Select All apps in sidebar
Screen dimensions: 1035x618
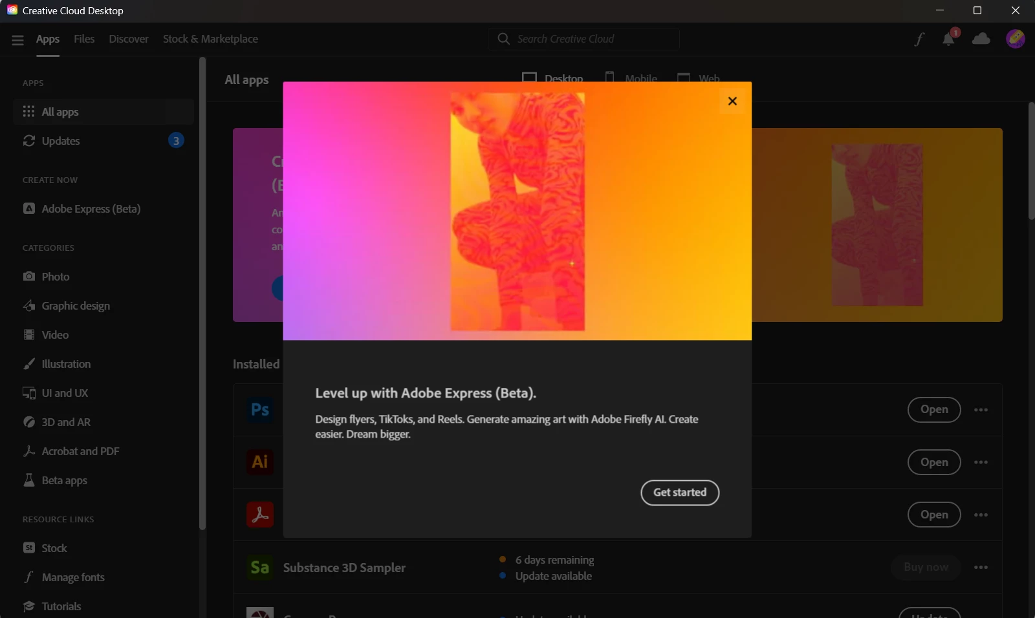(103, 112)
